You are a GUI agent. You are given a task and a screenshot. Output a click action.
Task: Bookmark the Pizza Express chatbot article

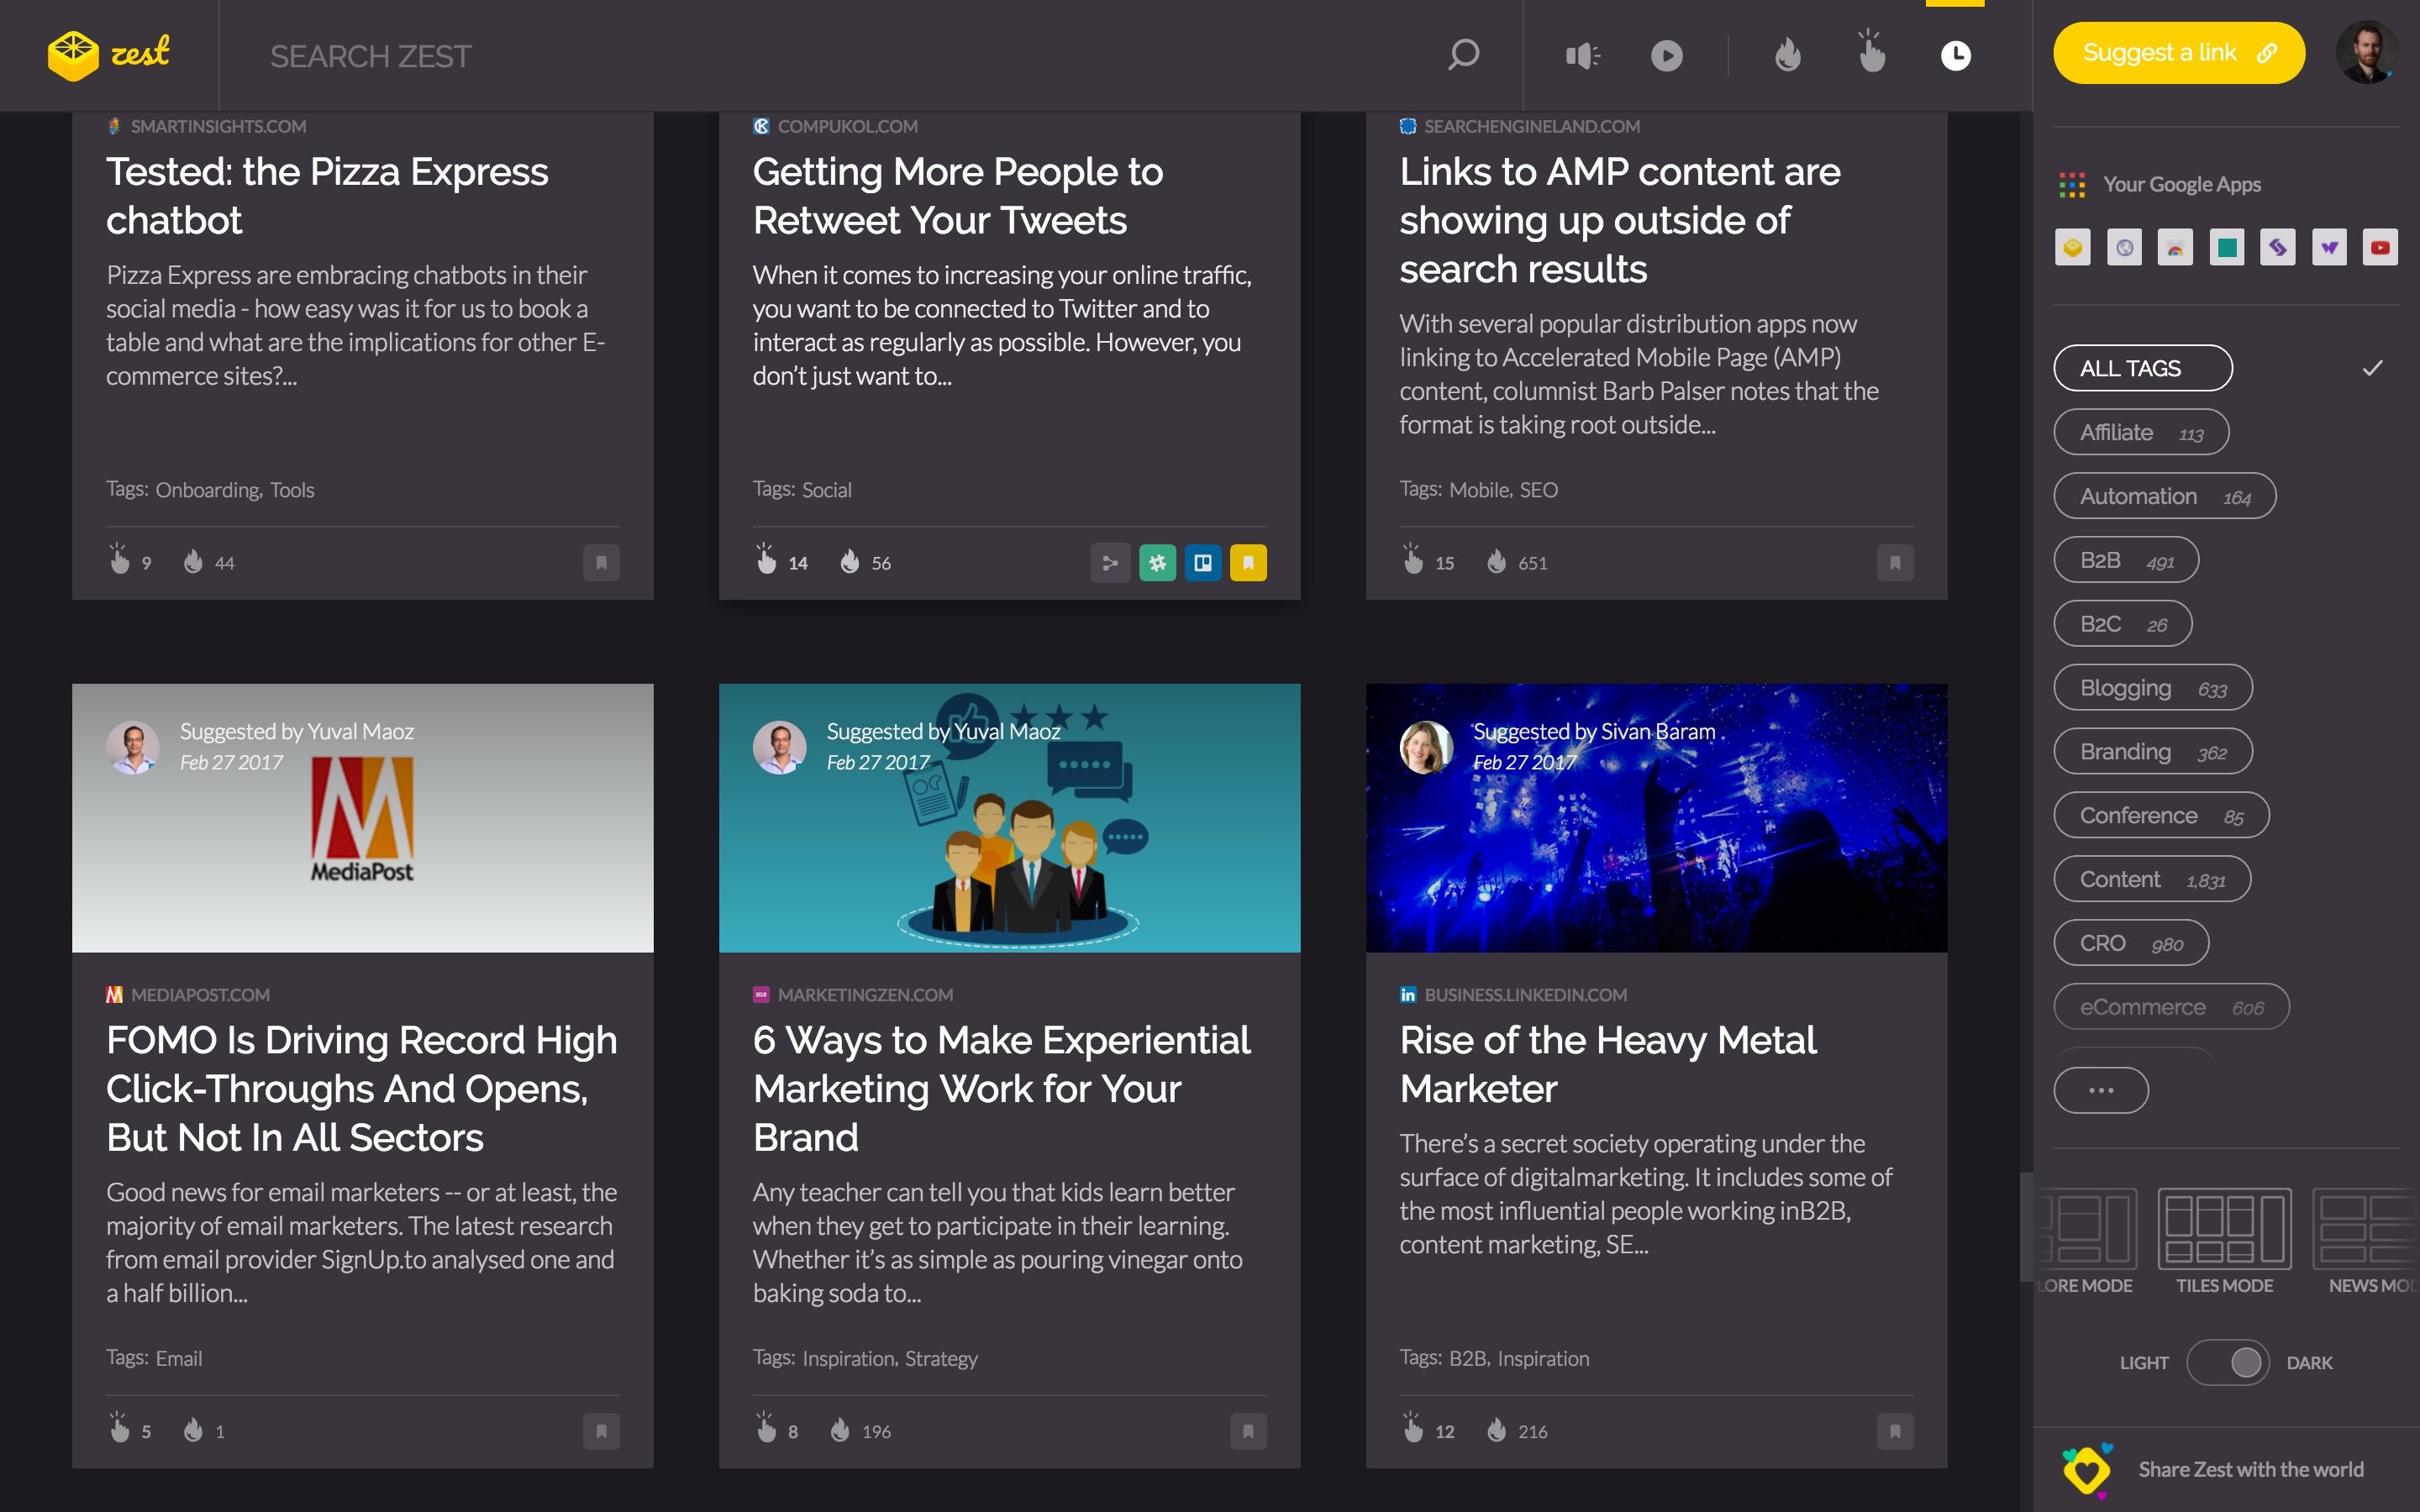point(601,563)
